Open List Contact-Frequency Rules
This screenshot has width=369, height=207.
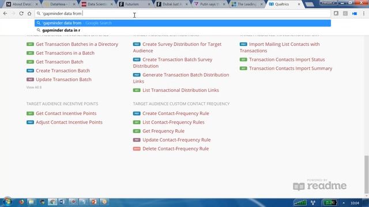(173, 122)
